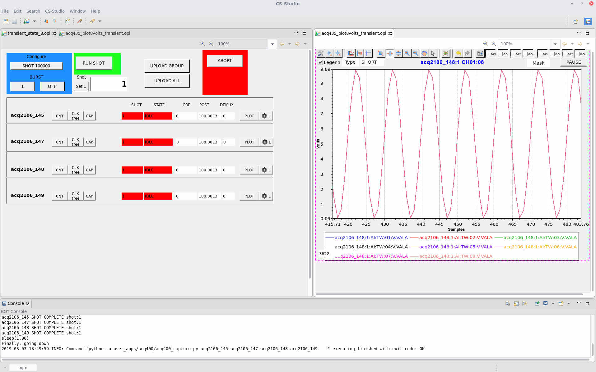Image resolution: width=596 pixels, height=372 pixels.
Task: Select the Console tab
Action: (x=16, y=303)
